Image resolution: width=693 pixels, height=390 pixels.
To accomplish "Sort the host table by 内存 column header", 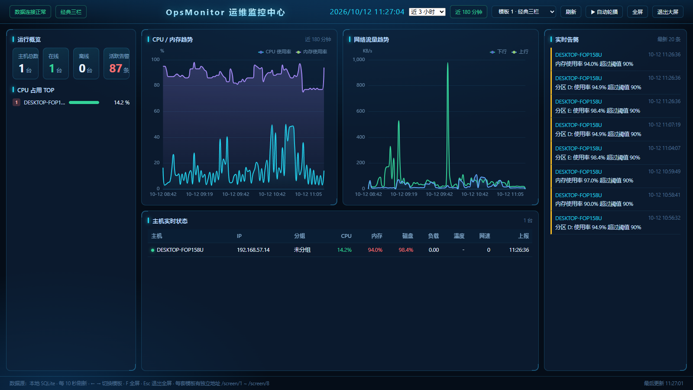I will coord(377,236).
